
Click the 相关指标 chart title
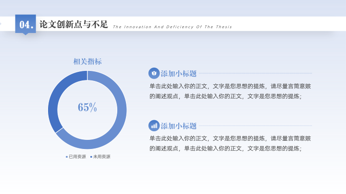(87, 62)
